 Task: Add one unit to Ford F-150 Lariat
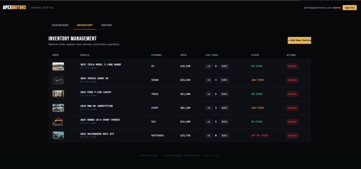coord(208,94)
